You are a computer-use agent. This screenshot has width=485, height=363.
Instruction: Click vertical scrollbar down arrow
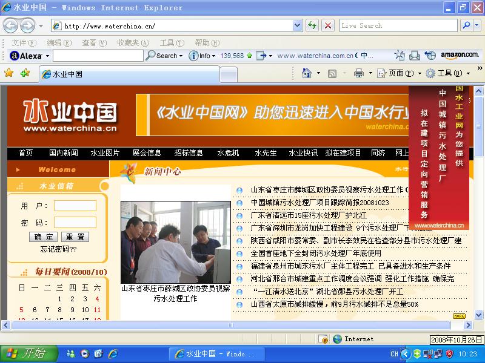479,315
